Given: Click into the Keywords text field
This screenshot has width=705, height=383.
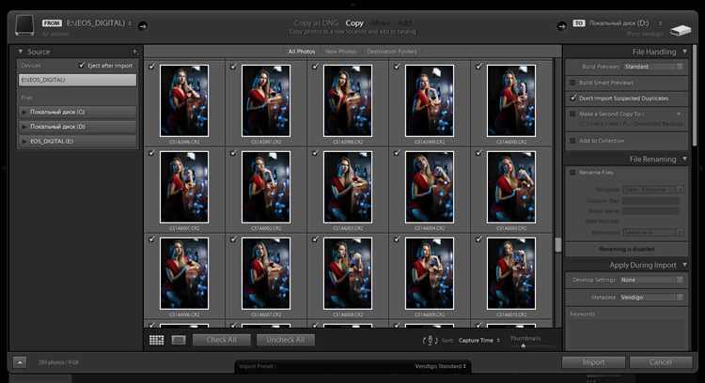Looking at the screenshot, I should 627,332.
